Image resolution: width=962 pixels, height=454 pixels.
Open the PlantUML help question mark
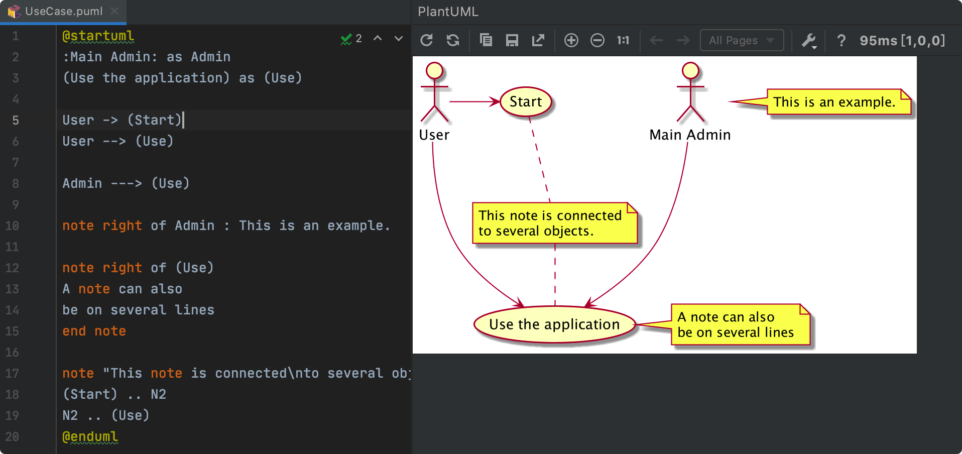tap(841, 40)
